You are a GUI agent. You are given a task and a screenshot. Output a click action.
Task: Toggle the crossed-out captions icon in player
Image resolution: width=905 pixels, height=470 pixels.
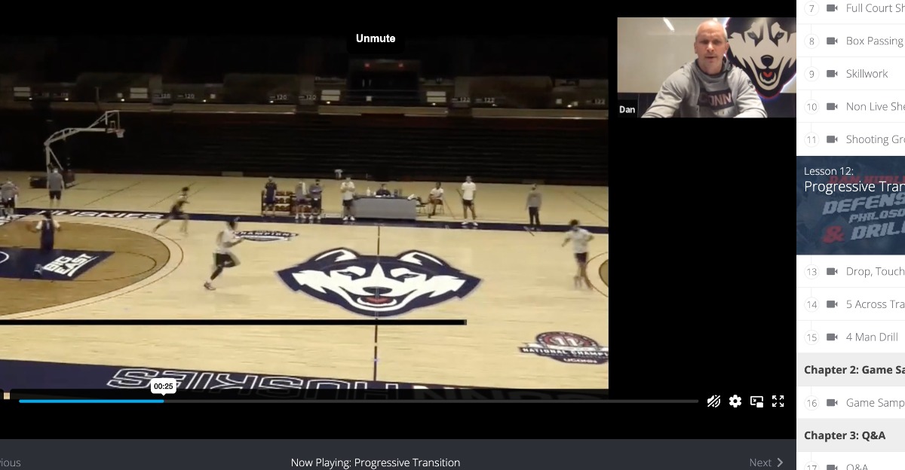(713, 401)
